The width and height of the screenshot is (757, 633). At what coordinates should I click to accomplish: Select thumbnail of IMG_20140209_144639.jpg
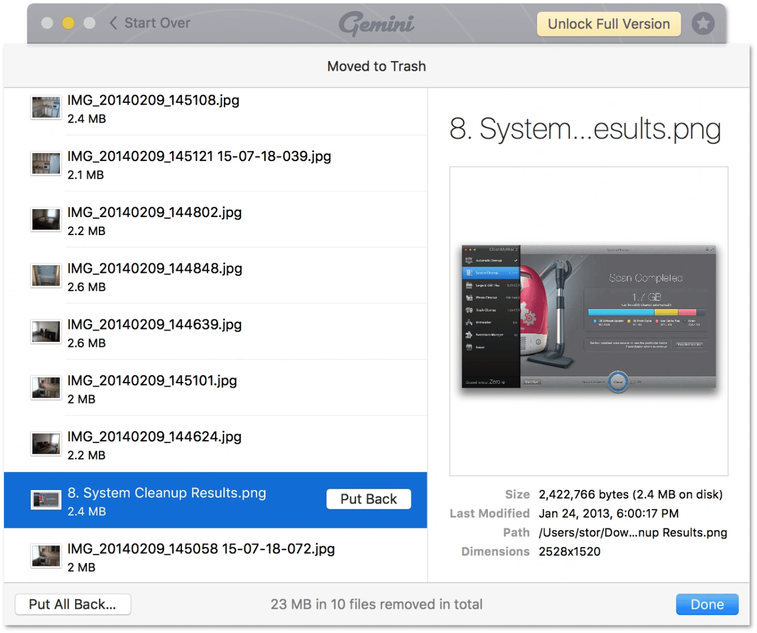coord(46,332)
